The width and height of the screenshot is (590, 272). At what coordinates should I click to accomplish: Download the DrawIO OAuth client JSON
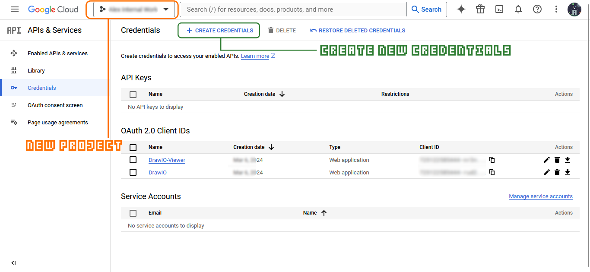(568, 172)
